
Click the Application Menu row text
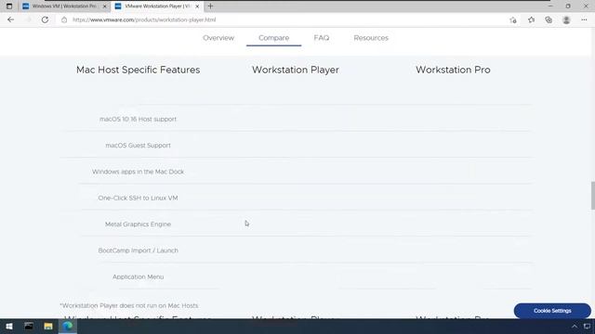(x=138, y=276)
